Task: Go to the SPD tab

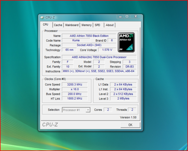Action: point(97,25)
